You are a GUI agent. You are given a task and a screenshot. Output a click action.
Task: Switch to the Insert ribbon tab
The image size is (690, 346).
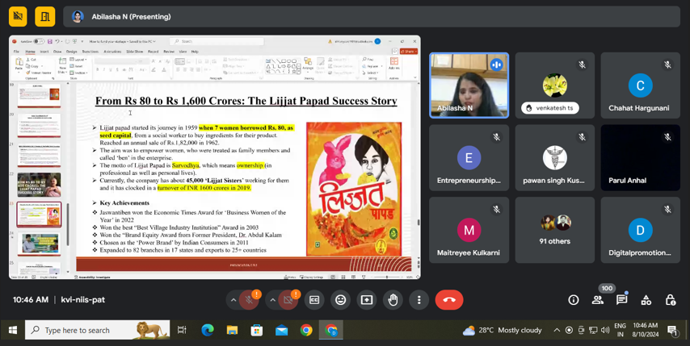tap(44, 52)
